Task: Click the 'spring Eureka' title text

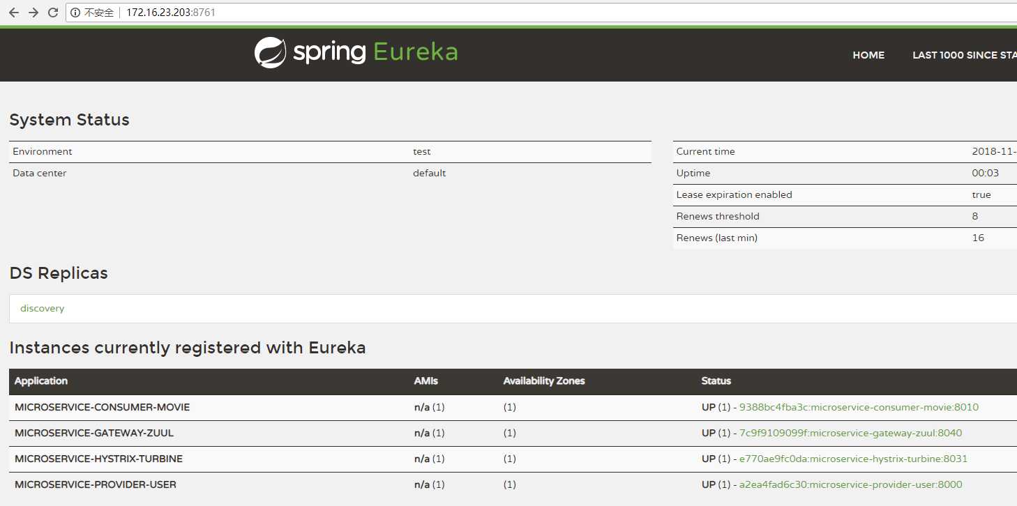Action: click(375, 53)
